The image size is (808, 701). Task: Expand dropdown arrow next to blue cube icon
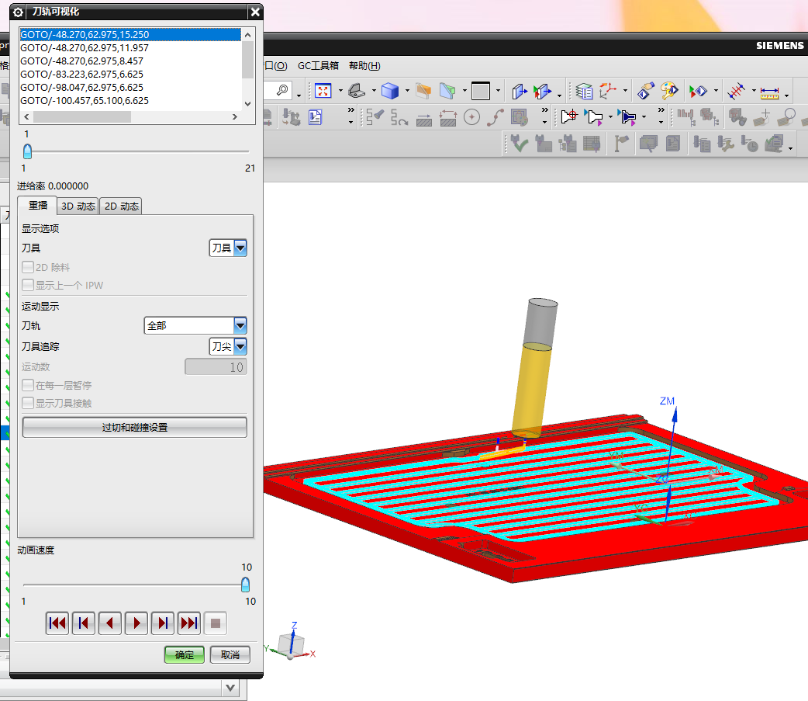pos(407,92)
